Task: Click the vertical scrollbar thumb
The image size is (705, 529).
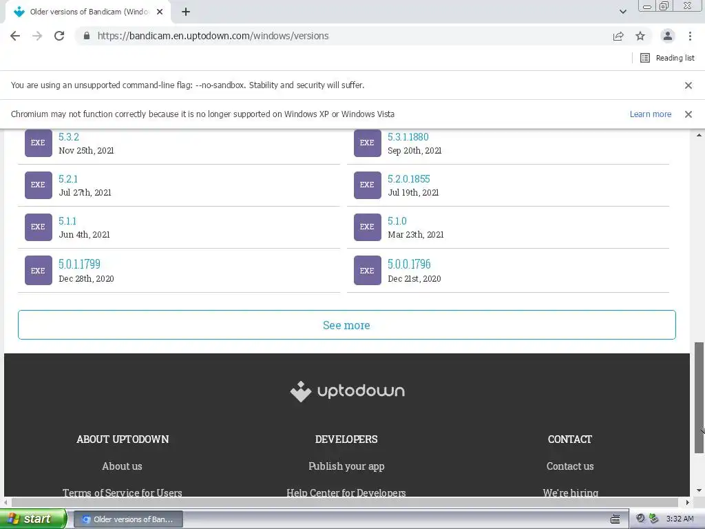Action: coord(699,397)
